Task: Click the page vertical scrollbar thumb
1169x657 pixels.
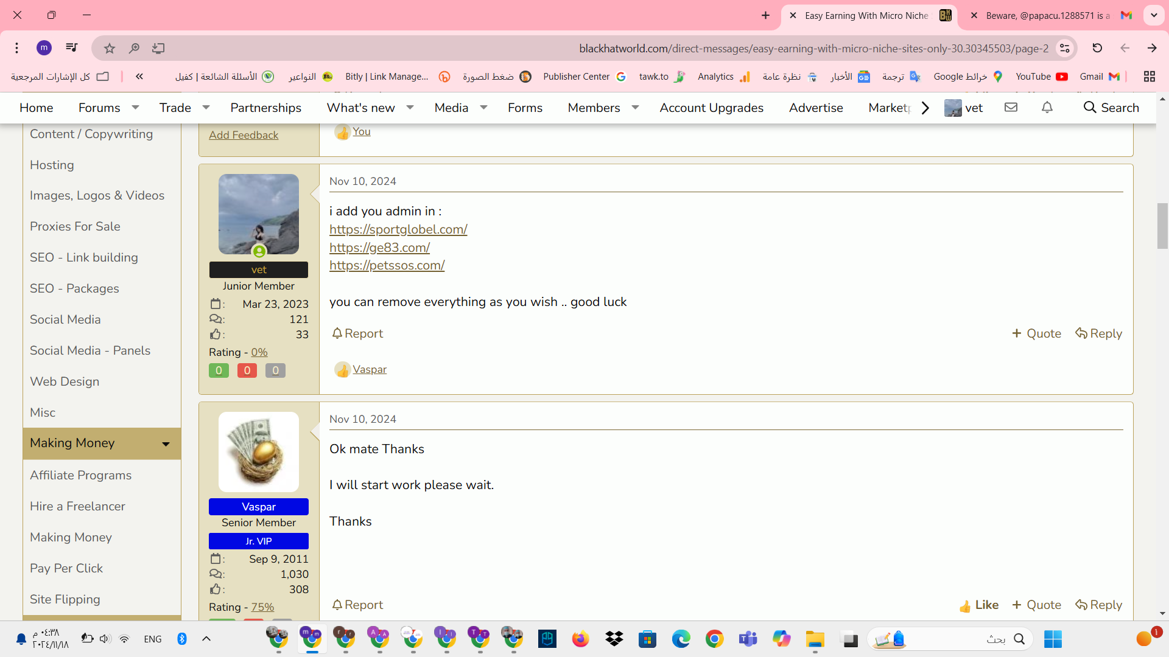Action: click(x=1162, y=226)
